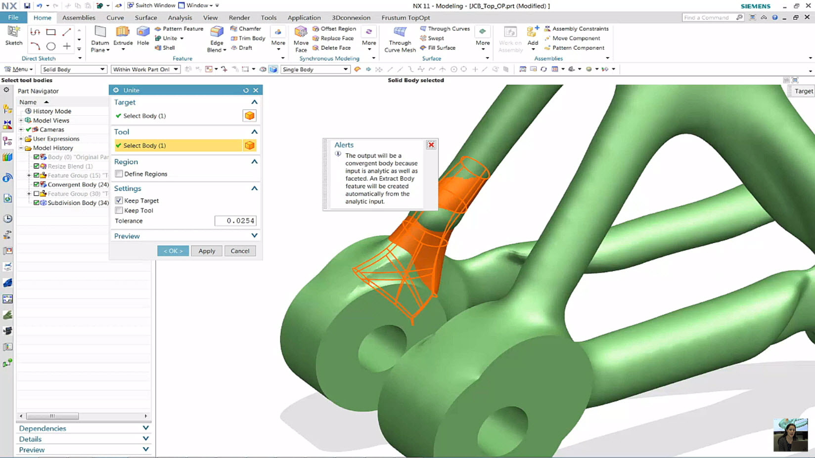
Task: Open the Render menu tab
Action: tap(239, 17)
